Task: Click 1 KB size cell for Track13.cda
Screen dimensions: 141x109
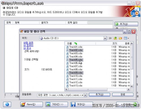Action: 114,85
